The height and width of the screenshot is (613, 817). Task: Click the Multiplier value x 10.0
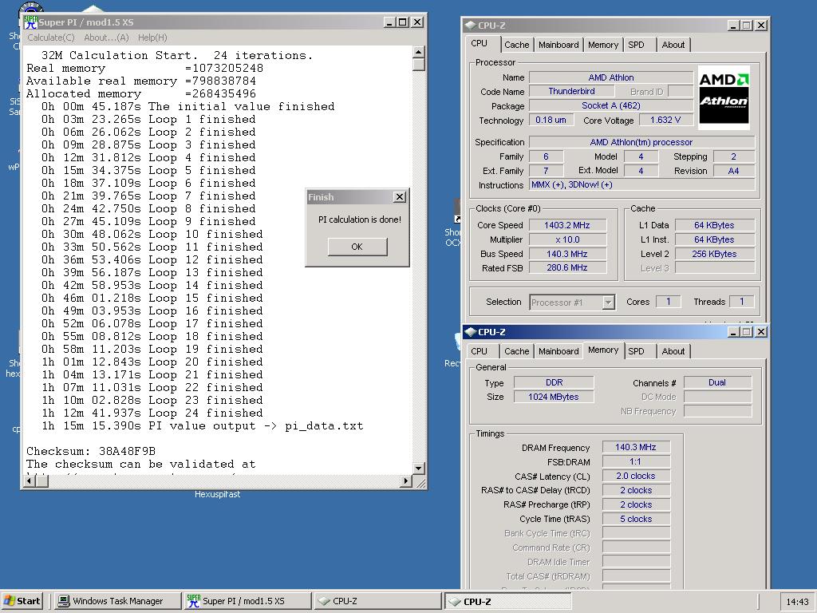point(567,239)
